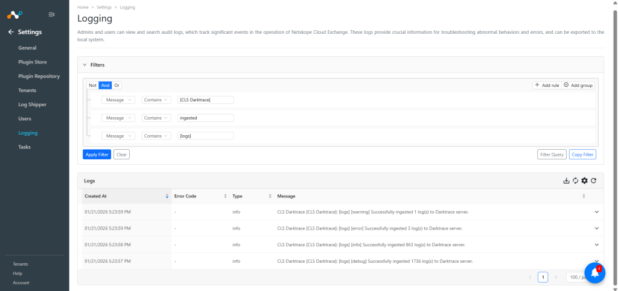
Task: Open Tasks menu item
Action: [24, 147]
